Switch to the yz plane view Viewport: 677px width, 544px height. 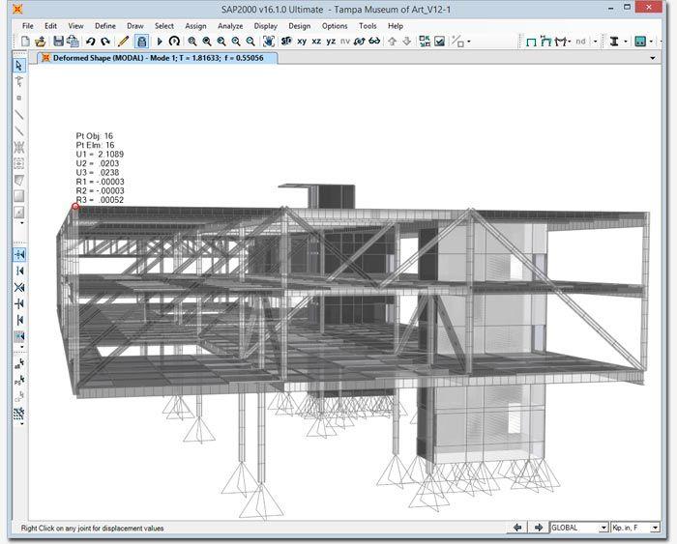click(331, 42)
